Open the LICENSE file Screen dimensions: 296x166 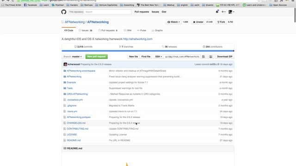click(x=72, y=135)
